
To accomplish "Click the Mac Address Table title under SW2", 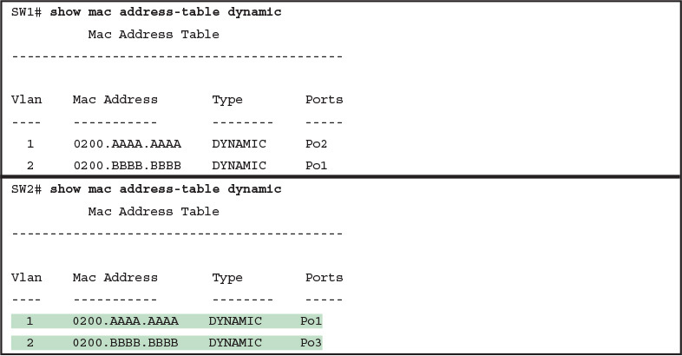I will (154, 211).
